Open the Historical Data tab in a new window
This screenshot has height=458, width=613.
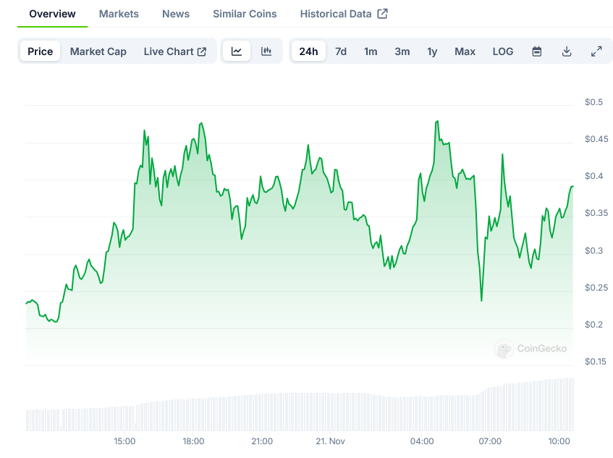point(344,14)
